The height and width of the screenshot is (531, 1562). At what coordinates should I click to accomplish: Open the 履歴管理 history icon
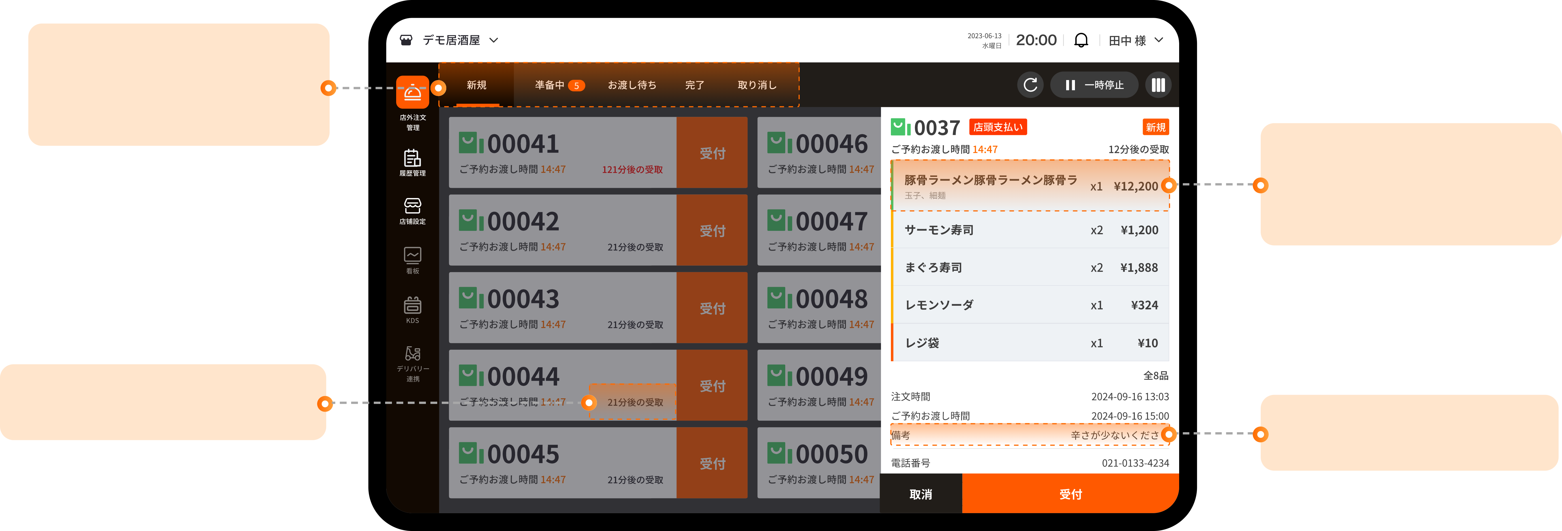412,159
